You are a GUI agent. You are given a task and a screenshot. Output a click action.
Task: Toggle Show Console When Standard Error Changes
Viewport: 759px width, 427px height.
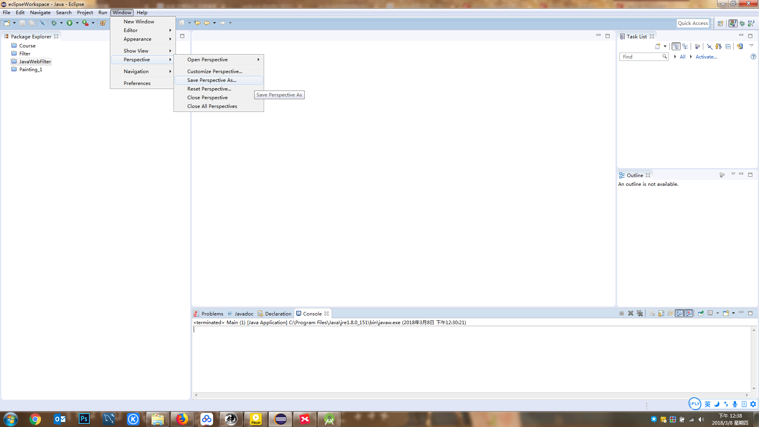[x=689, y=313]
